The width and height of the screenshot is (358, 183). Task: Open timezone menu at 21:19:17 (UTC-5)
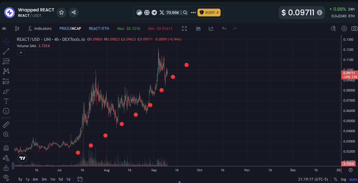pyautogui.click(x=313, y=179)
